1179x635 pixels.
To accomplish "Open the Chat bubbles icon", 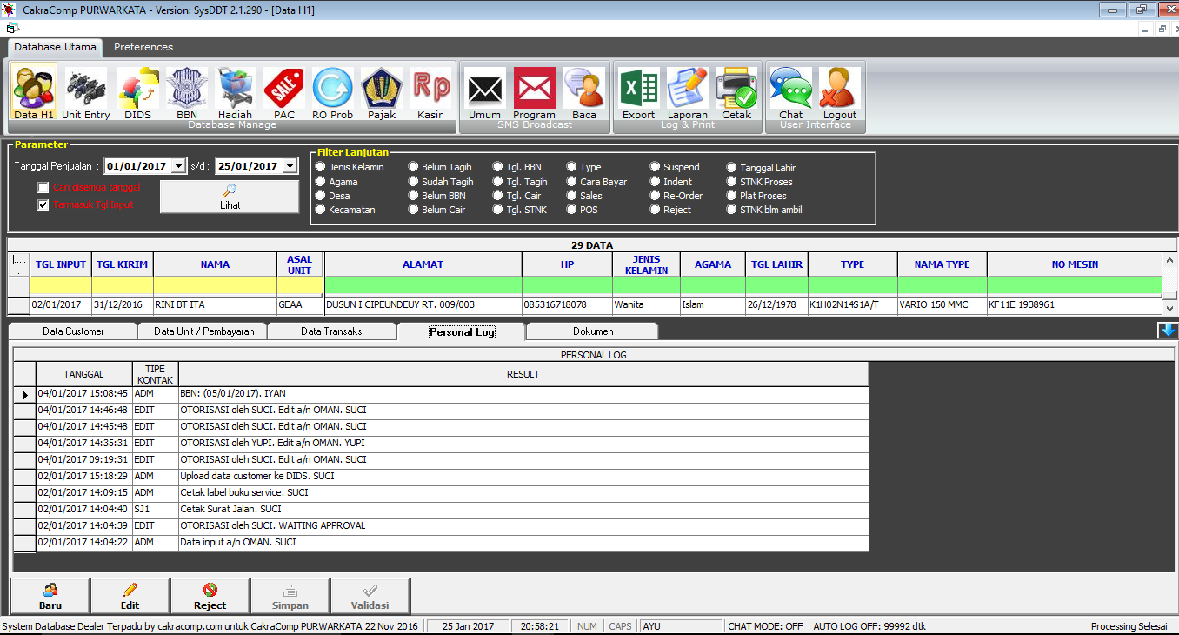I will (x=790, y=90).
